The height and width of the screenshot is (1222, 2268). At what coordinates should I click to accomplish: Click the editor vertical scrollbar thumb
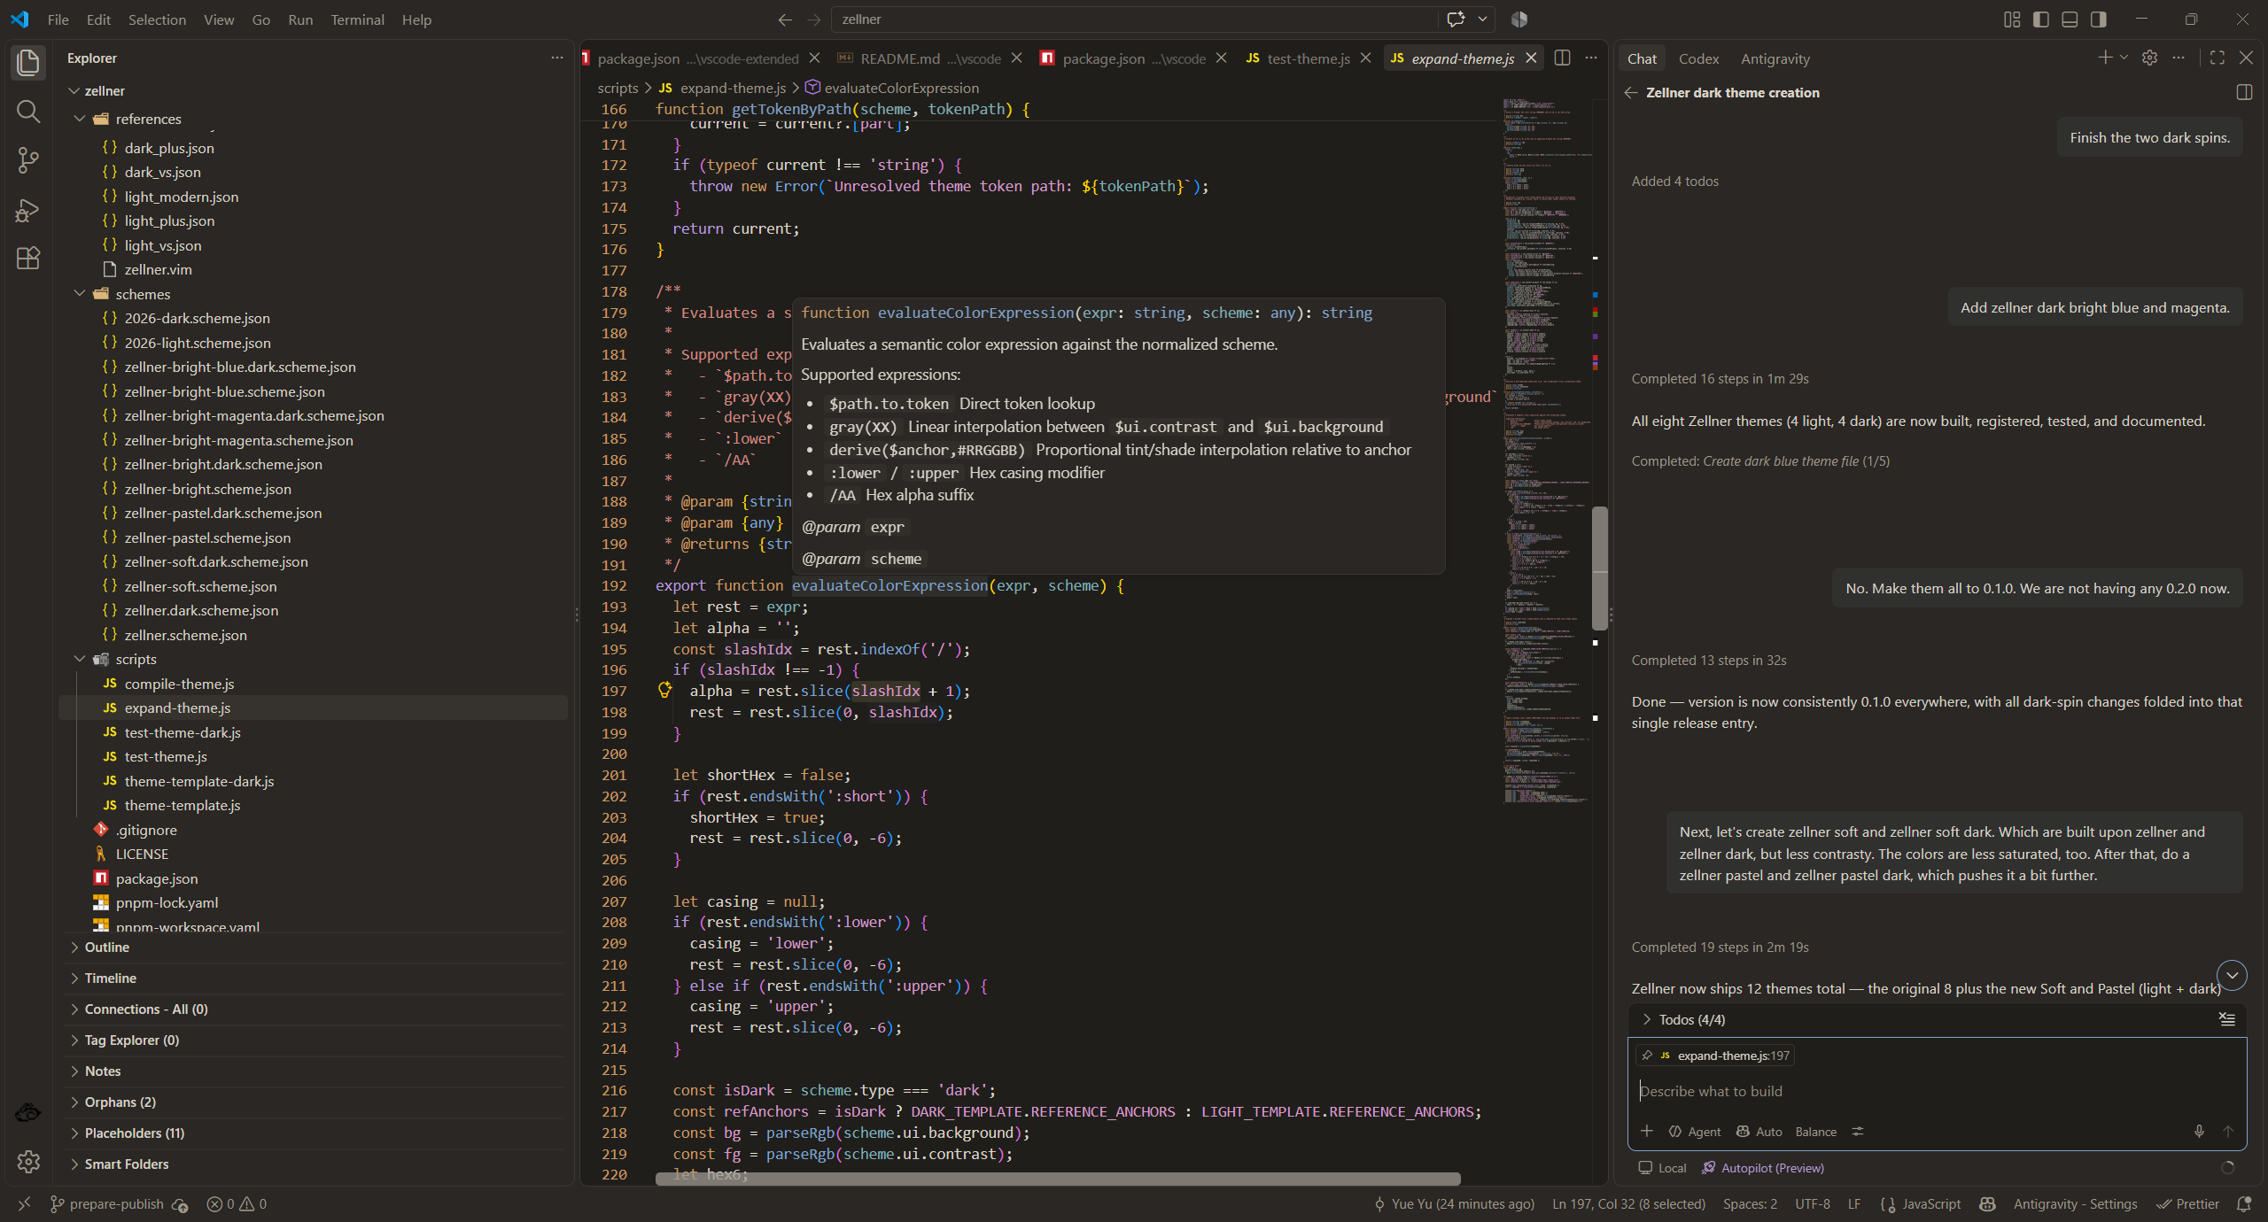[x=1599, y=567]
